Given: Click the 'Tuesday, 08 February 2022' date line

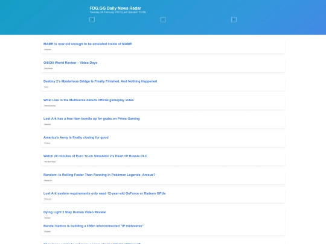Looking at the screenshot, I should [x=118, y=12].
